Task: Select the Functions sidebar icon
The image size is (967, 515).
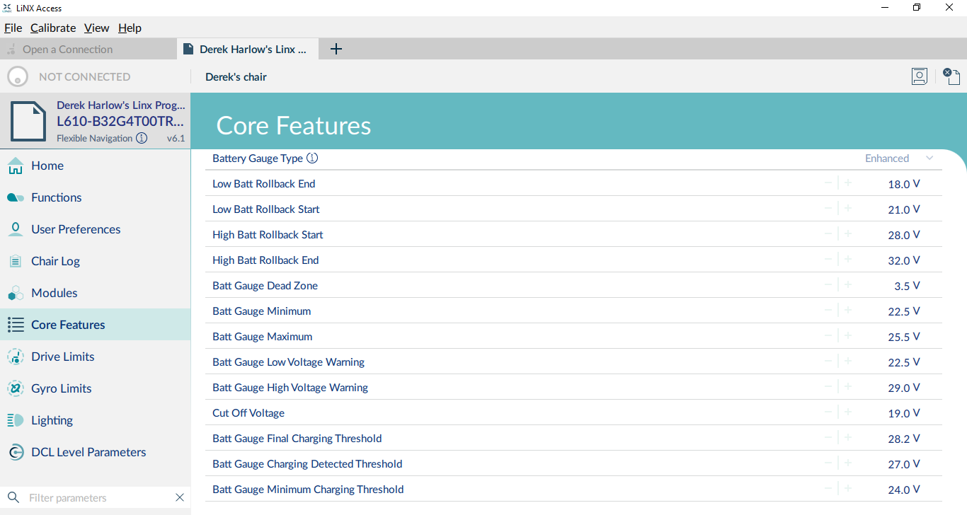Action: [15, 197]
